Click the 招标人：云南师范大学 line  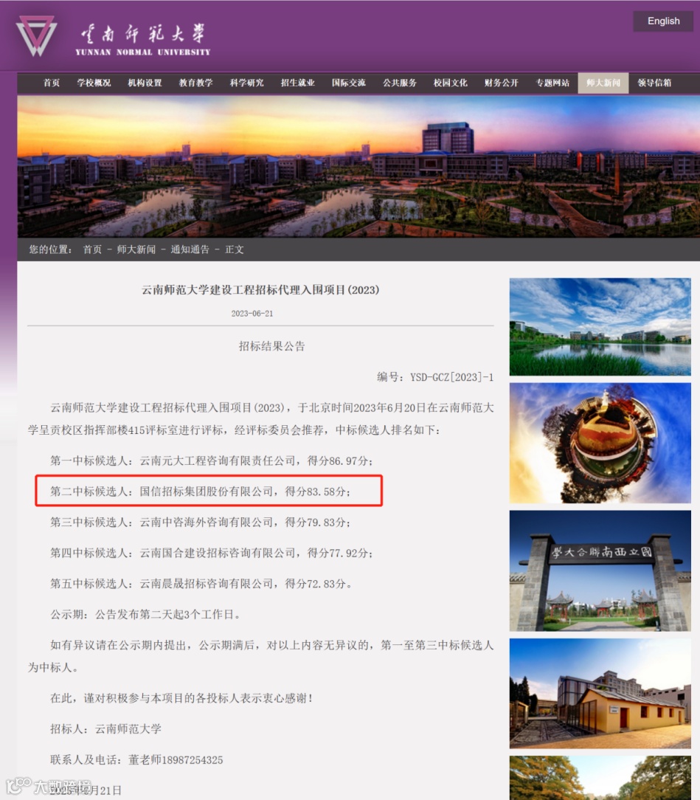[105, 728]
